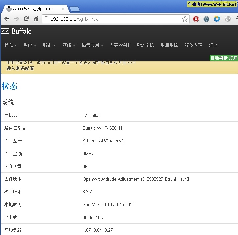238x235 pixels.
Task: Open the browser home page icon
Action: click(x=36, y=19)
